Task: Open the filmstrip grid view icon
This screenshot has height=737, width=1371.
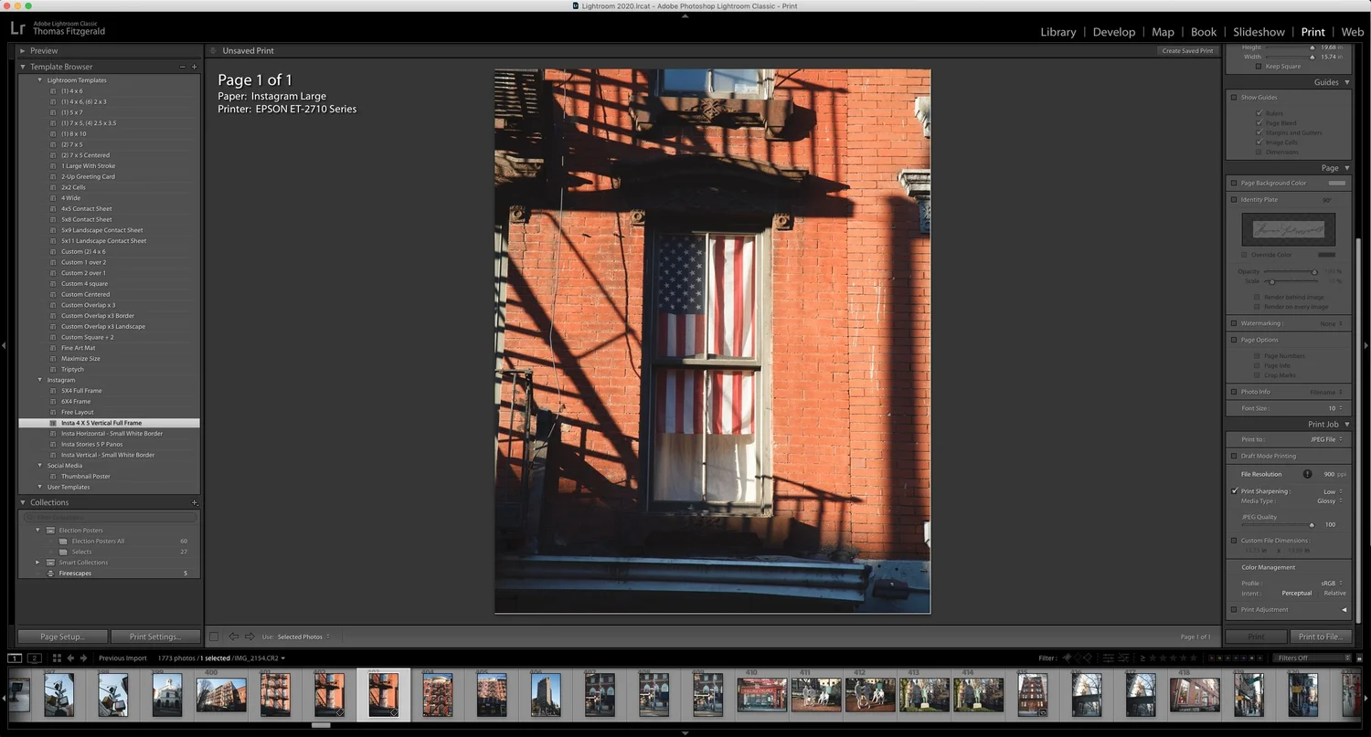Action: click(x=57, y=658)
